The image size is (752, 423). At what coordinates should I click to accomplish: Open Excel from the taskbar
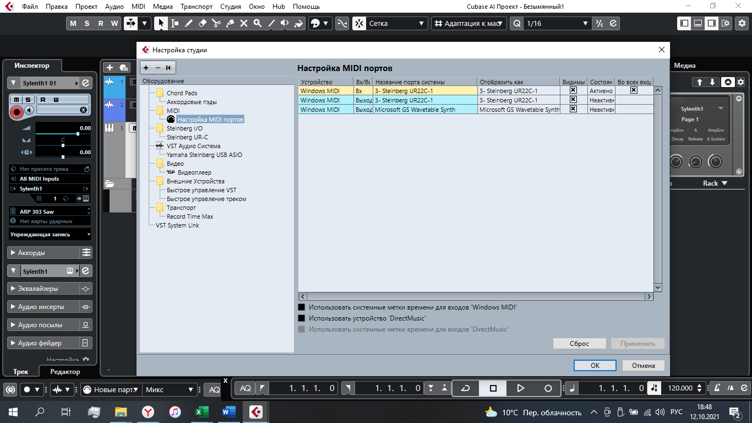(x=201, y=411)
